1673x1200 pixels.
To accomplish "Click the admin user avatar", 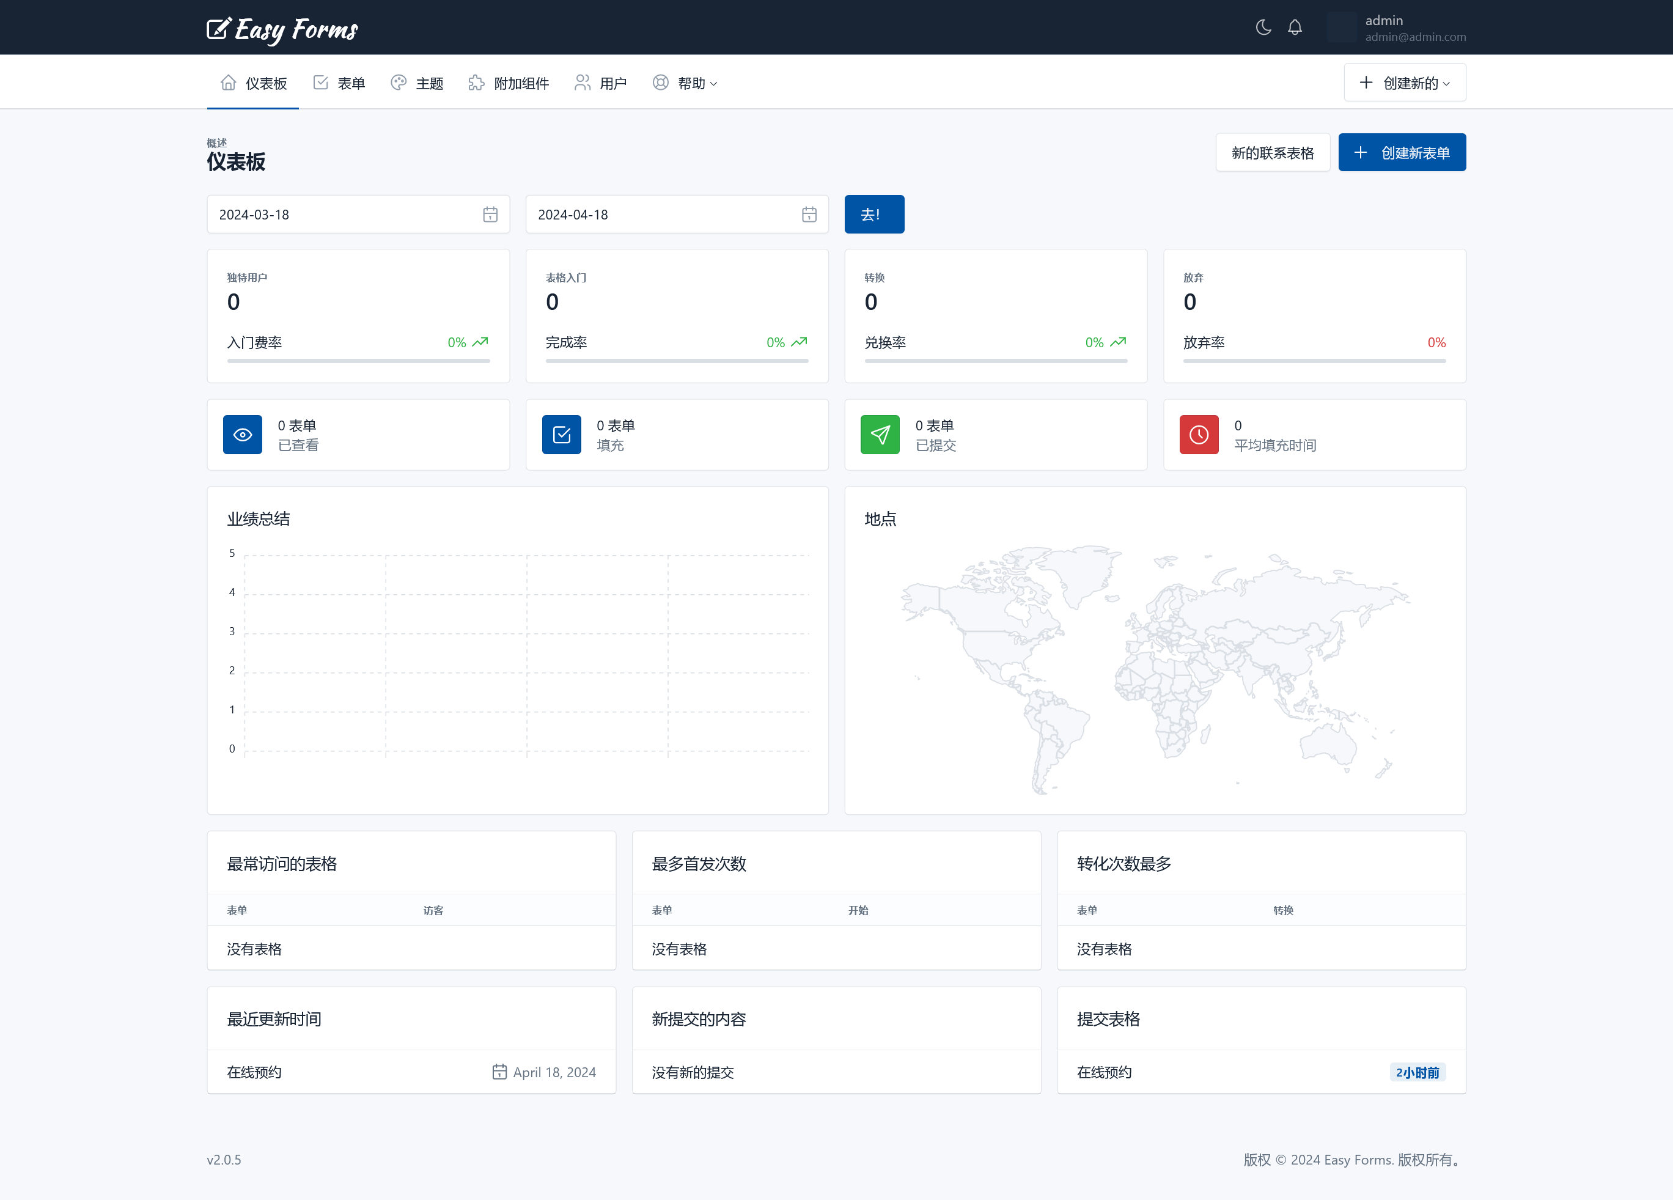I will tap(1342, 28).
